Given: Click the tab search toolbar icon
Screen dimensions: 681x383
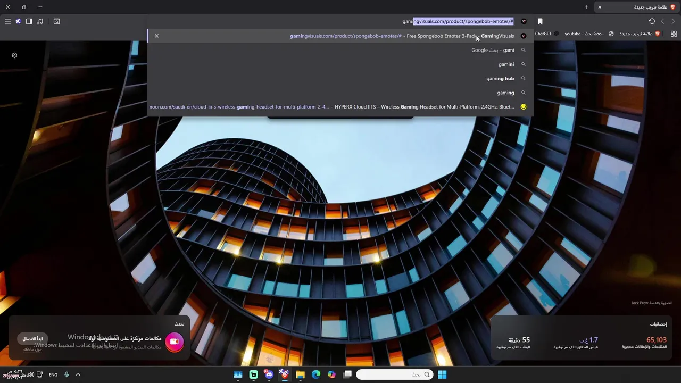Looking at the screenshot, I should tap(57, 21).
